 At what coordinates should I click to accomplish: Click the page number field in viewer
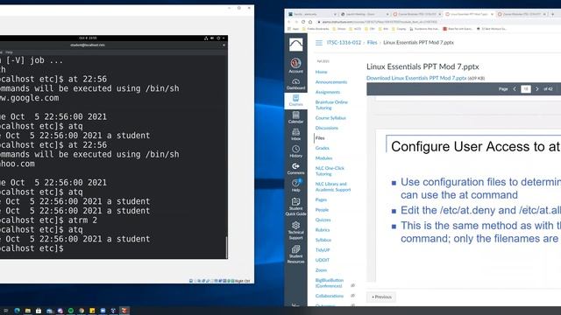click(526, 89)
